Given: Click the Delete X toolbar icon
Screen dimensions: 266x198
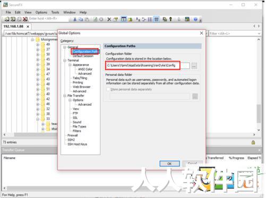Looking at the screenshot, I should [x=109, y=19].
